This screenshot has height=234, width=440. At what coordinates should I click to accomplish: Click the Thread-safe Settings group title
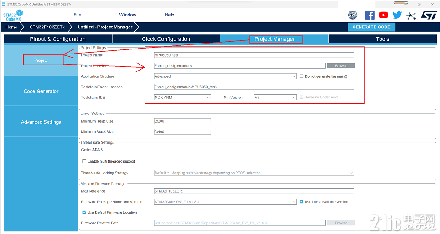97,142
